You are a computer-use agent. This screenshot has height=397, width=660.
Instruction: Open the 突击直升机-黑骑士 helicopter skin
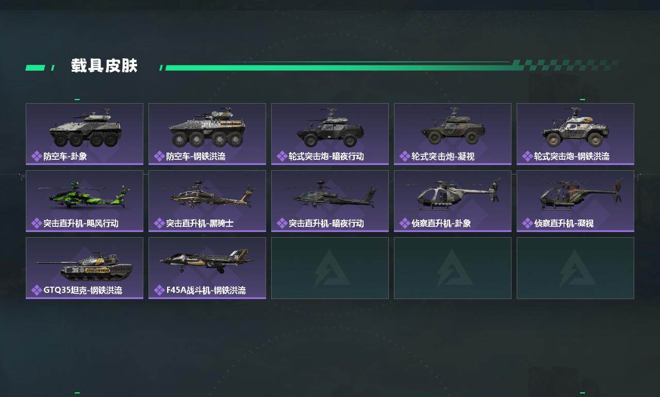click(207, 201)
